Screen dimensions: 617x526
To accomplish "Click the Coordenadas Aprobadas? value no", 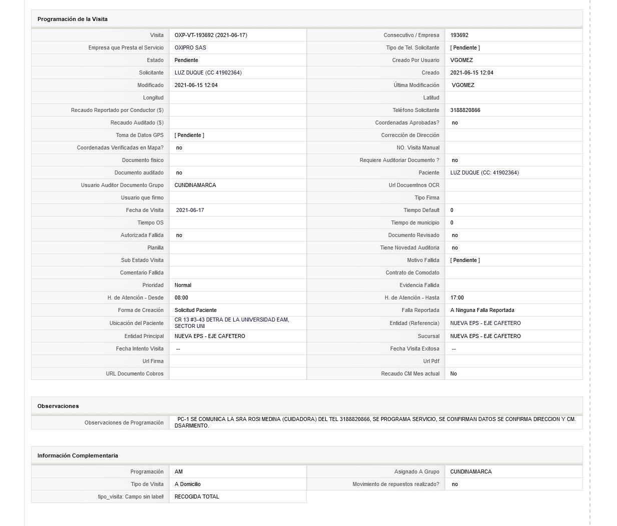I will (455, 122).
